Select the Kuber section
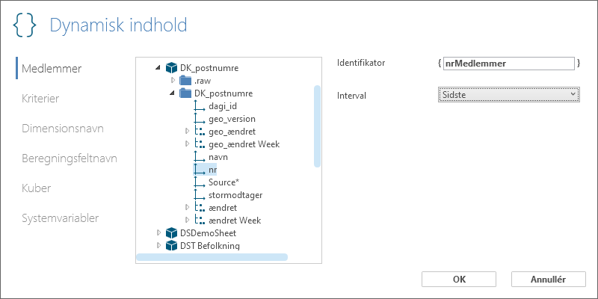The image size is (598, 299). [36, 188]
